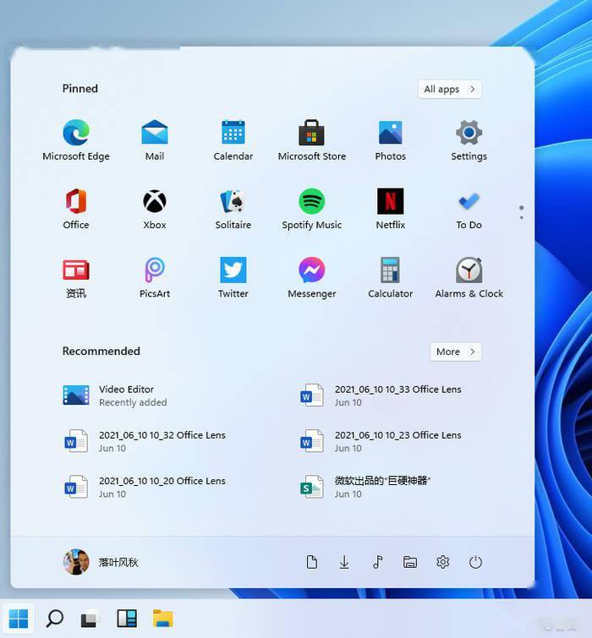Screen dimensions: 592x638
Task: Open the Xbox app
Action: coord(154,209)
